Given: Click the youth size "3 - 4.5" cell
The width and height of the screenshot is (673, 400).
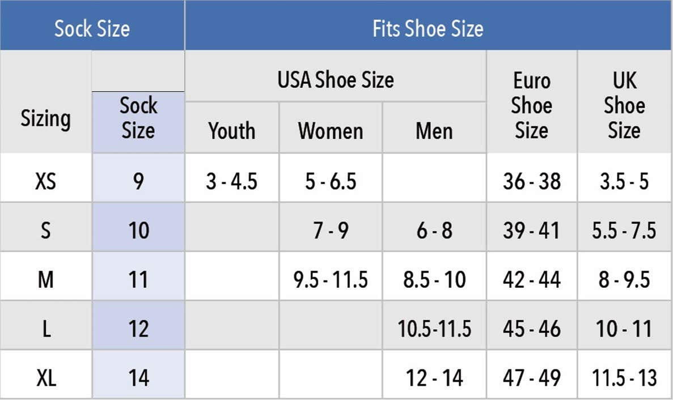Looking at the screenshot, I should pos(231,181).
